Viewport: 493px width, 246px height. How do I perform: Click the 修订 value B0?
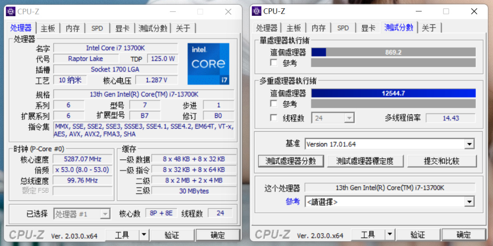click(x=219, y=116)
